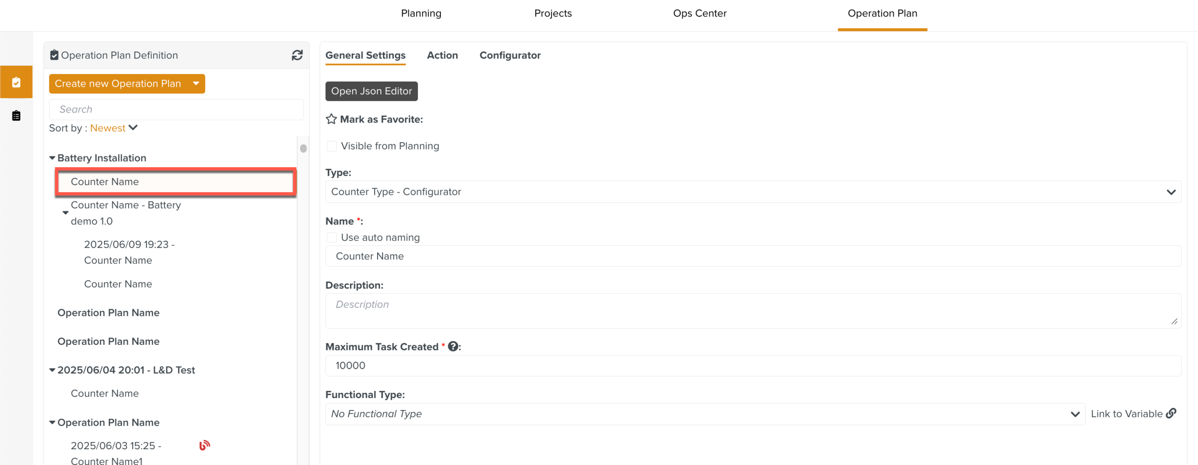The width and height of the screenshot is (1198, 465).
Task: Click the star icon to mark as favorite
Action: [331, 119]
